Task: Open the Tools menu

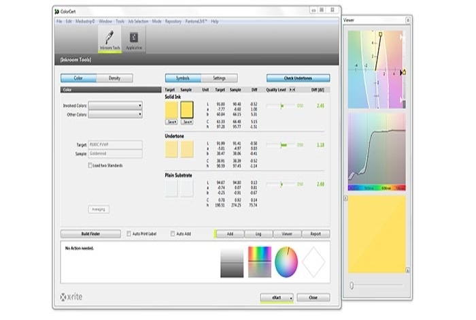Action: [x=120, y=21]
